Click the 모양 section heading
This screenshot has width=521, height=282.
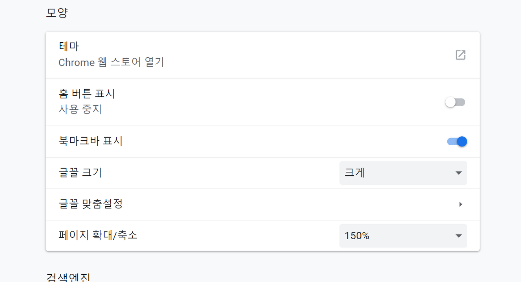tap(57, 13)
